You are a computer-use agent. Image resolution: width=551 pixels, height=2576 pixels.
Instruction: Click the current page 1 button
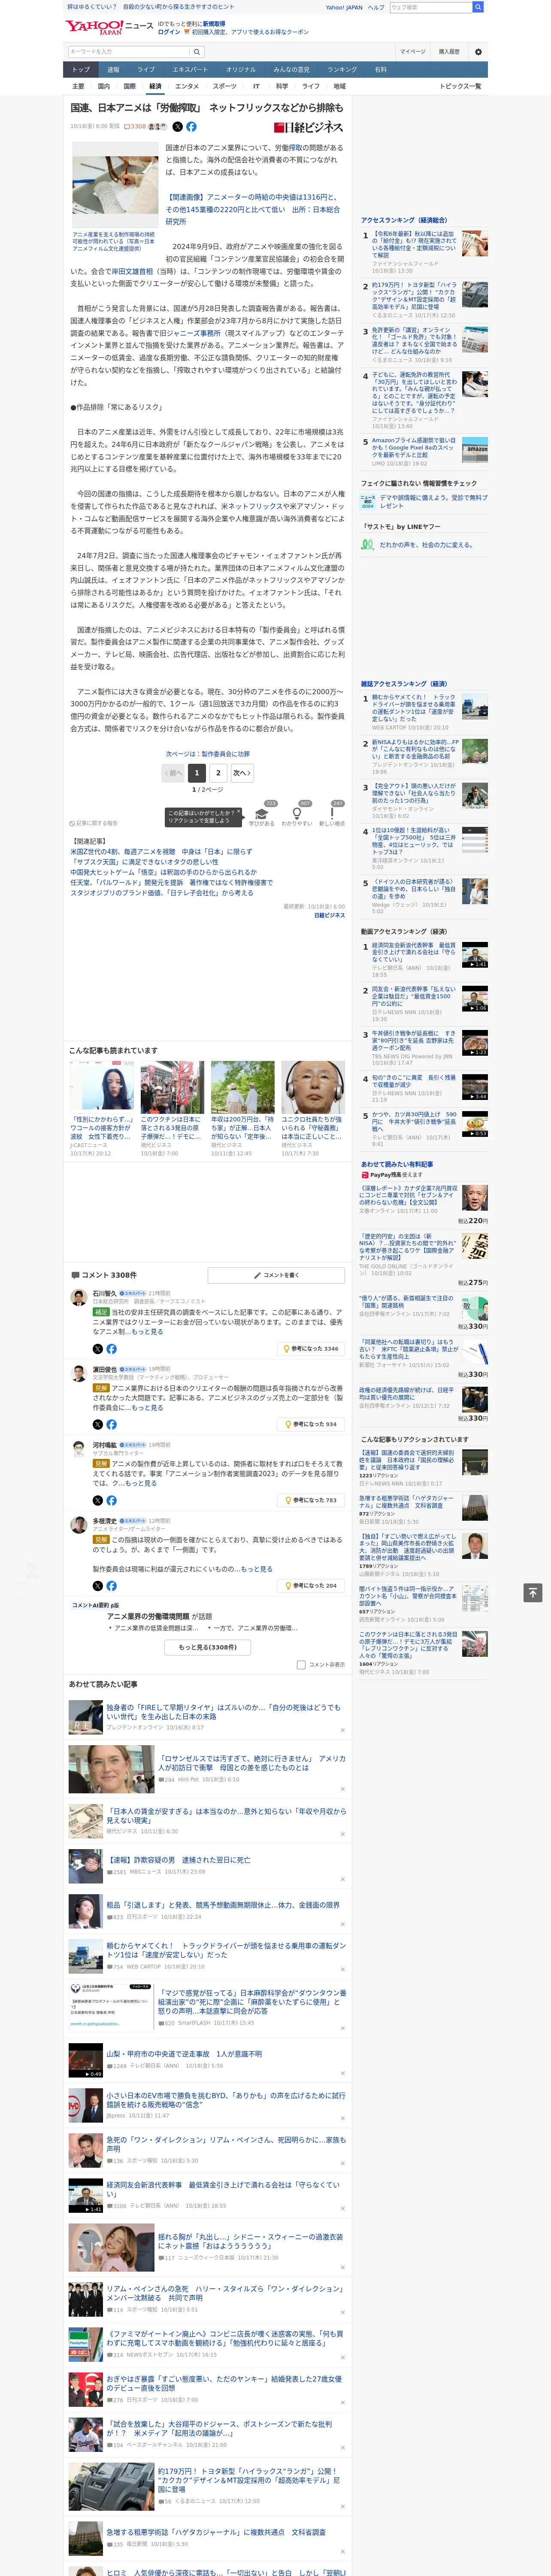196,773
